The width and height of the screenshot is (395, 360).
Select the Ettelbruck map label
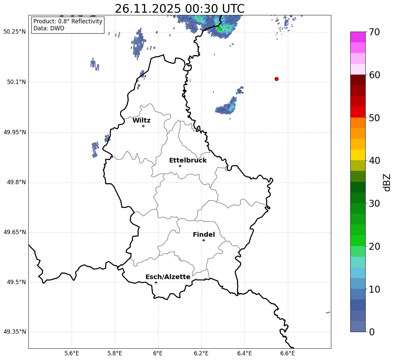[x=188, y=161]
